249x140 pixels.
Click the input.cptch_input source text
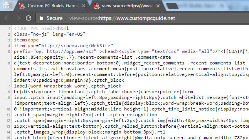pyautogui.click(x=37, y=97)
